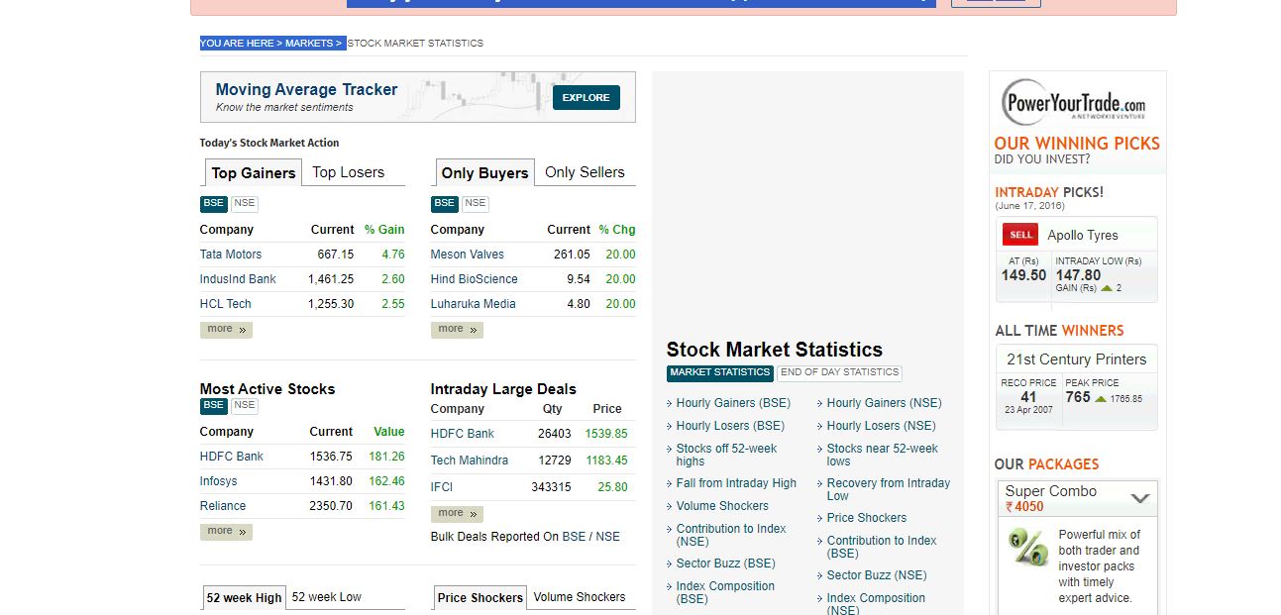
Task: Toggle NSE under Only Buyers
Action: pos(476,203)
